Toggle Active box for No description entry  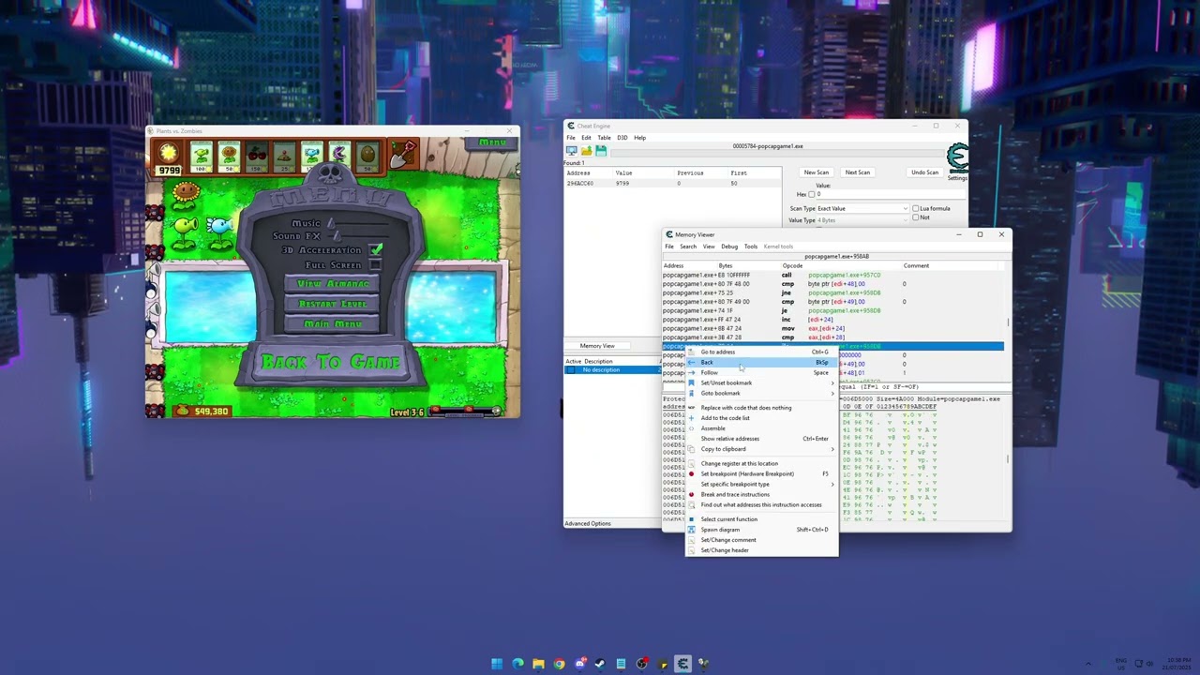tap(569, 369)
